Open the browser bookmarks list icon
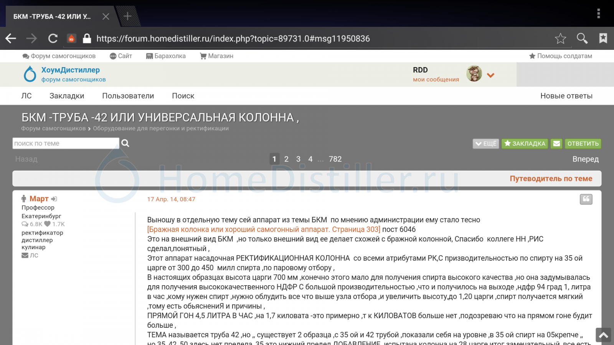614x345 pixels. coord(603,38)
